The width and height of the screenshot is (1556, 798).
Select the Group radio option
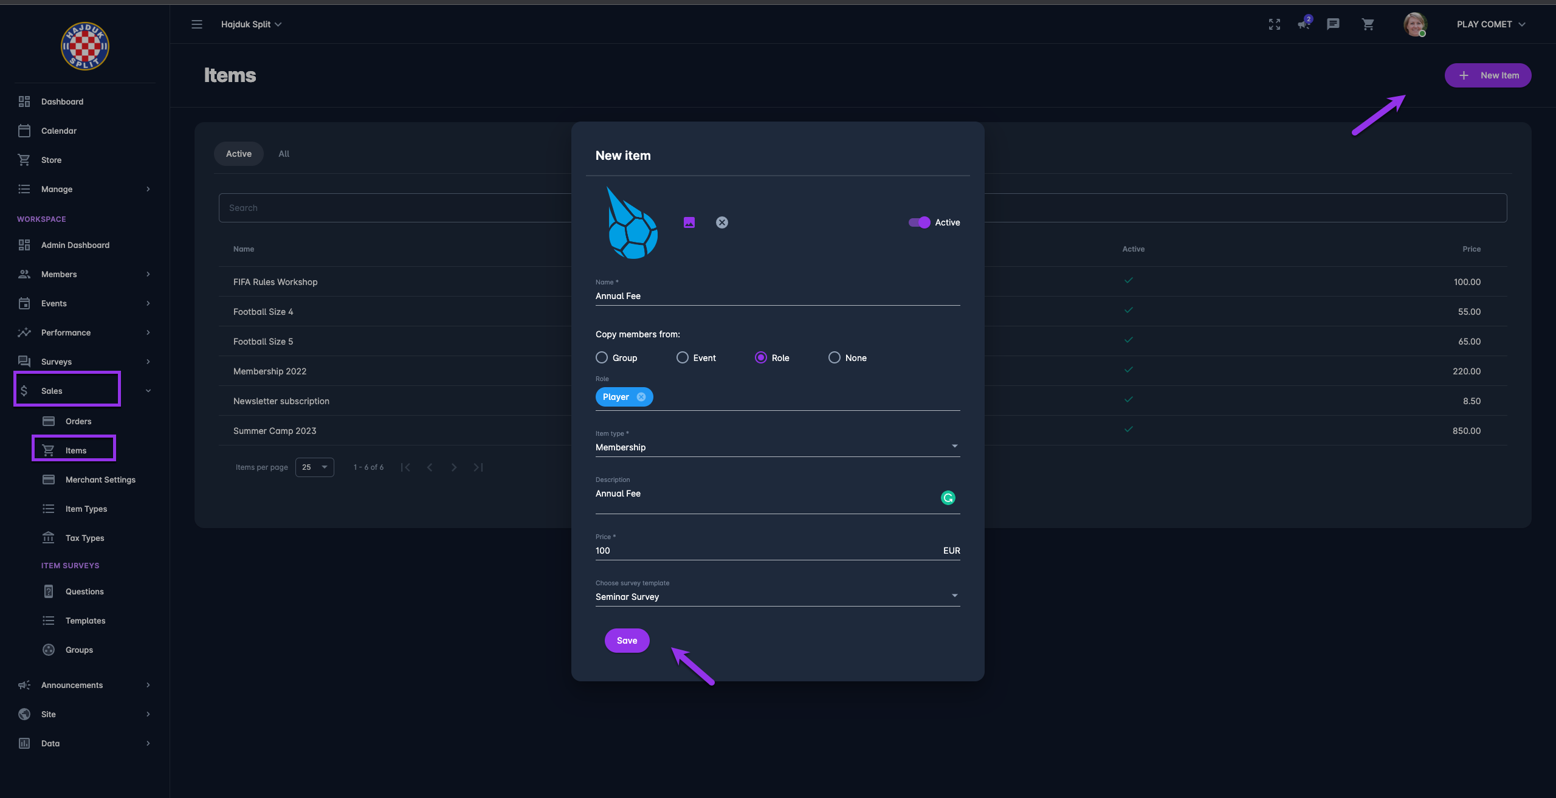pos(602,357)
